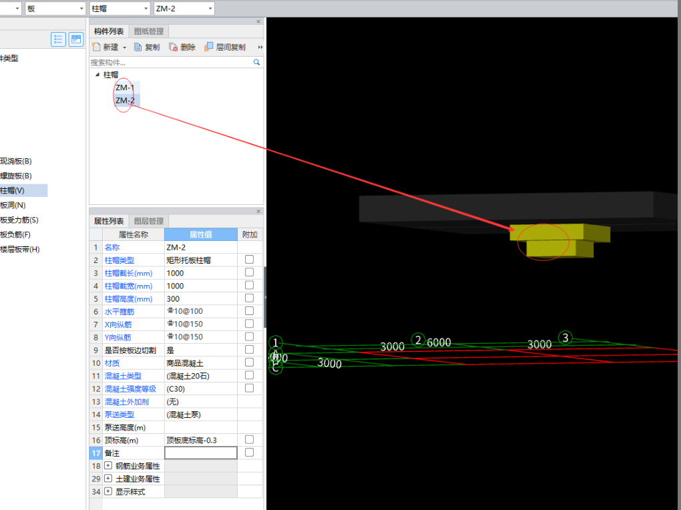
Task: Tick the 顶标高 附加 checkbox
Action: point(249,440)
